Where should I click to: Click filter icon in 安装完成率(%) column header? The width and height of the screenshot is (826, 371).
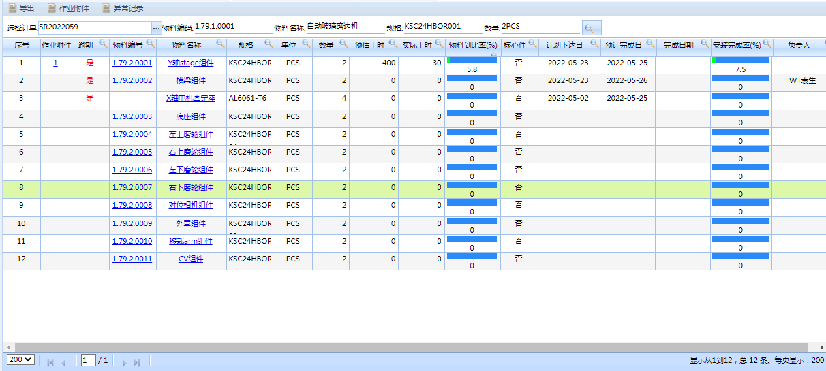(x=767, y=44)
